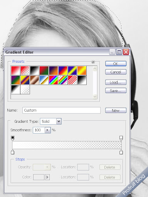Cancel the Gradient Editor dialog
Viewport: 148px width, 197px height.
(x=116, y=72)
